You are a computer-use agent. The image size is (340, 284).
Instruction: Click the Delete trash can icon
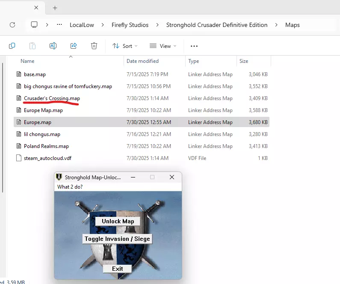(x=94, y=46)
